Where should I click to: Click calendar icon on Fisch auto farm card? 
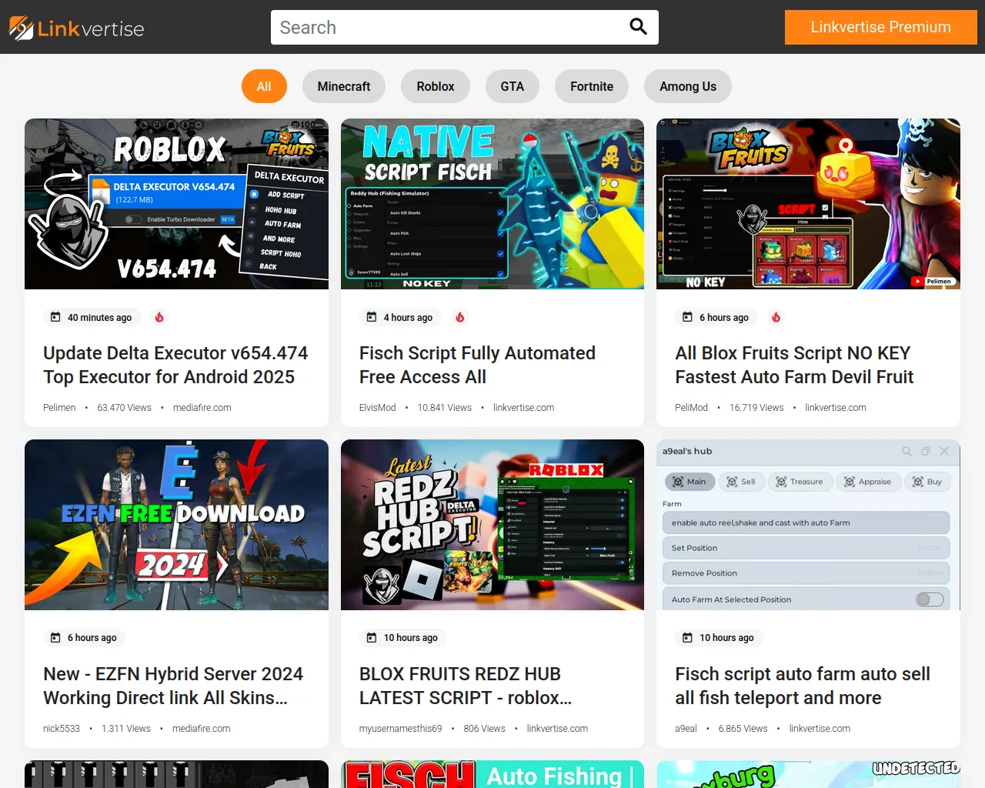click(x=687, y=637)
